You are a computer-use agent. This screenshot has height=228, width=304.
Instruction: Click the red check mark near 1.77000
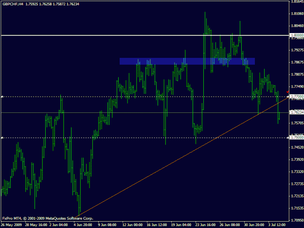click(287, 91)
